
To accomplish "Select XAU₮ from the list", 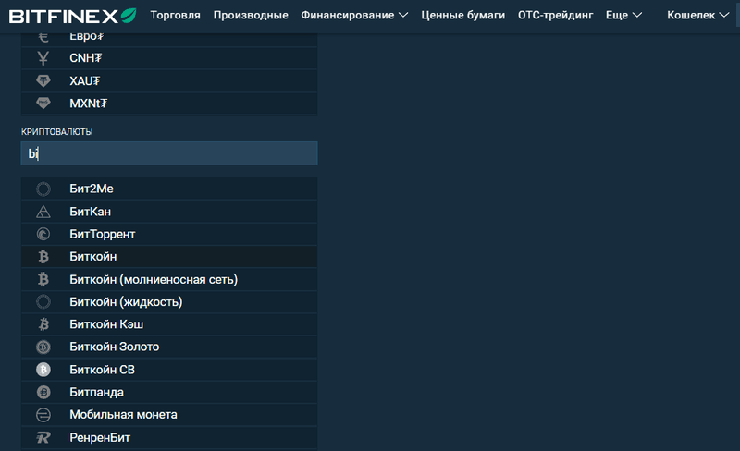I will click(169, 80).
